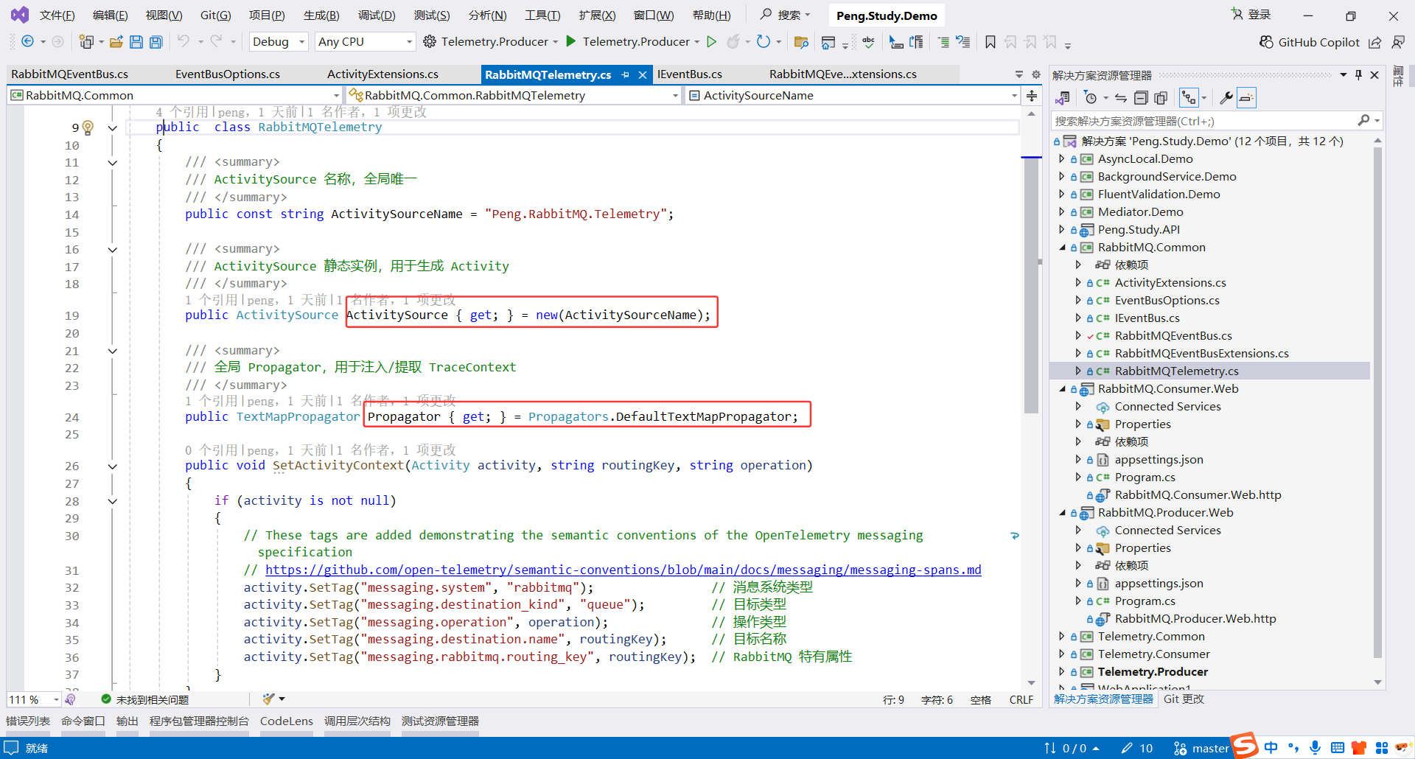Click the split editor window icon
1415x759 pixels.
coord(1032,95)
